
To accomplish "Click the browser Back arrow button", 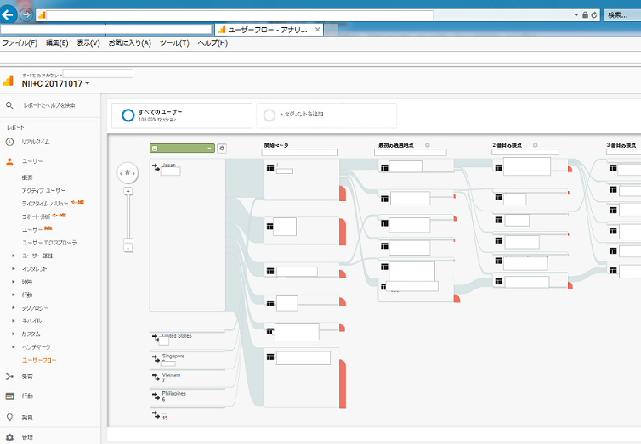I will point(8,15).
